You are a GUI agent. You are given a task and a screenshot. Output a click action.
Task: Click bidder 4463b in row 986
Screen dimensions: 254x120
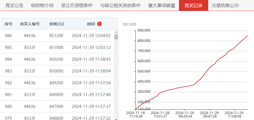(x=30, y=36)
